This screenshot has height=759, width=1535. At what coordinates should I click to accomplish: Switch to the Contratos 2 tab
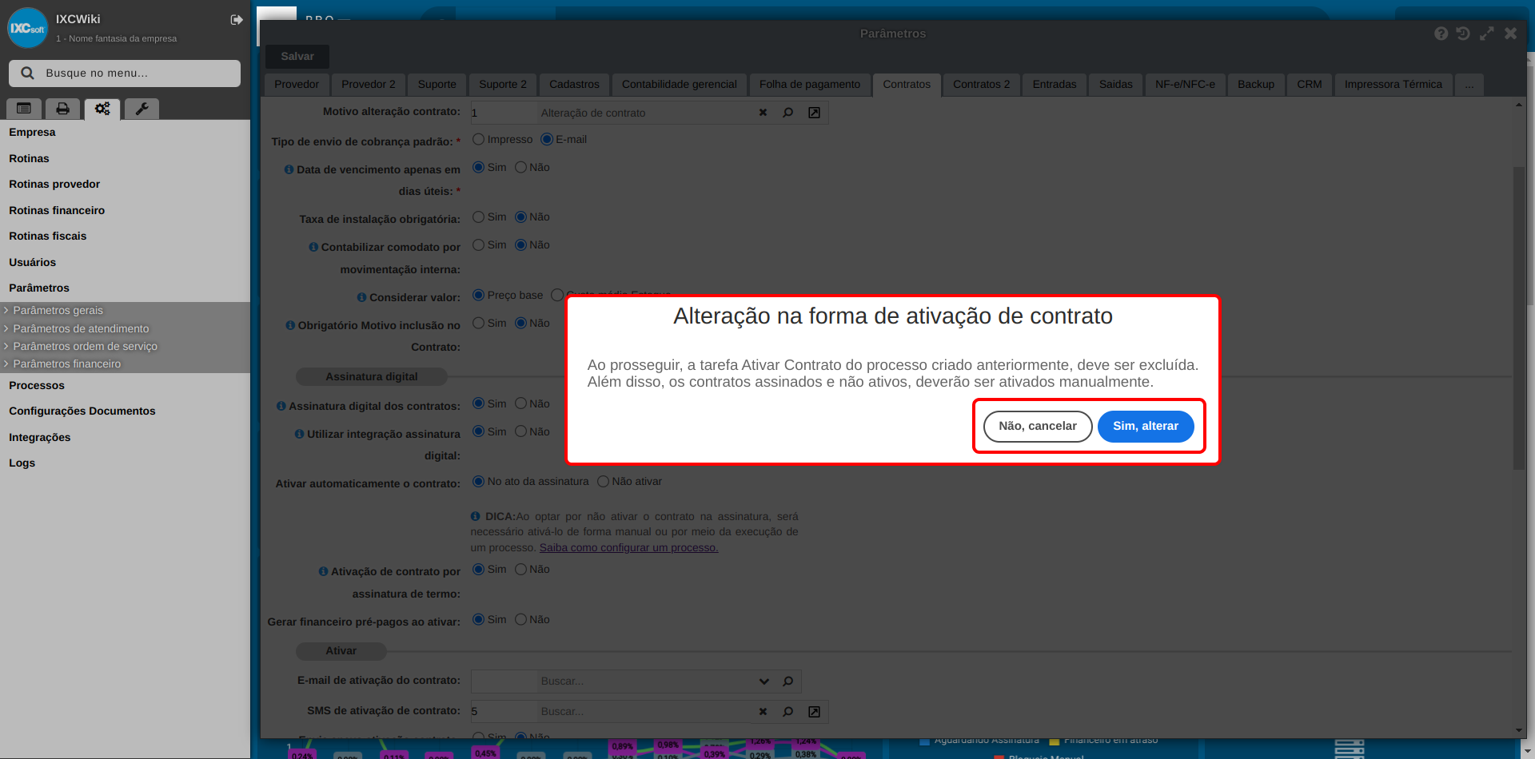tap(981, 85)
